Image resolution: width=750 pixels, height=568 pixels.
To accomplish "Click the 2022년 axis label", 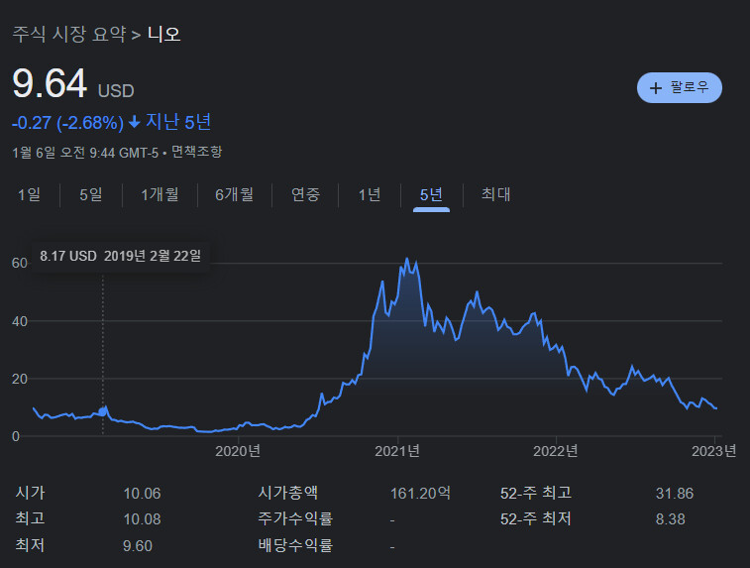I will pyautogui.click(x=556, y=451).
